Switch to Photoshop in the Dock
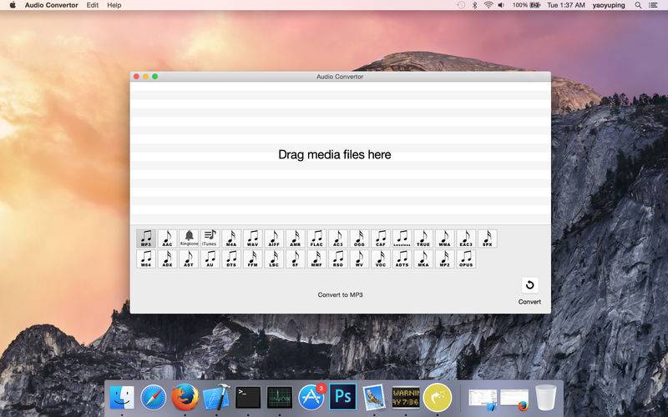The height and width of the screenshot is (417, 668). (x=343, y=397)
